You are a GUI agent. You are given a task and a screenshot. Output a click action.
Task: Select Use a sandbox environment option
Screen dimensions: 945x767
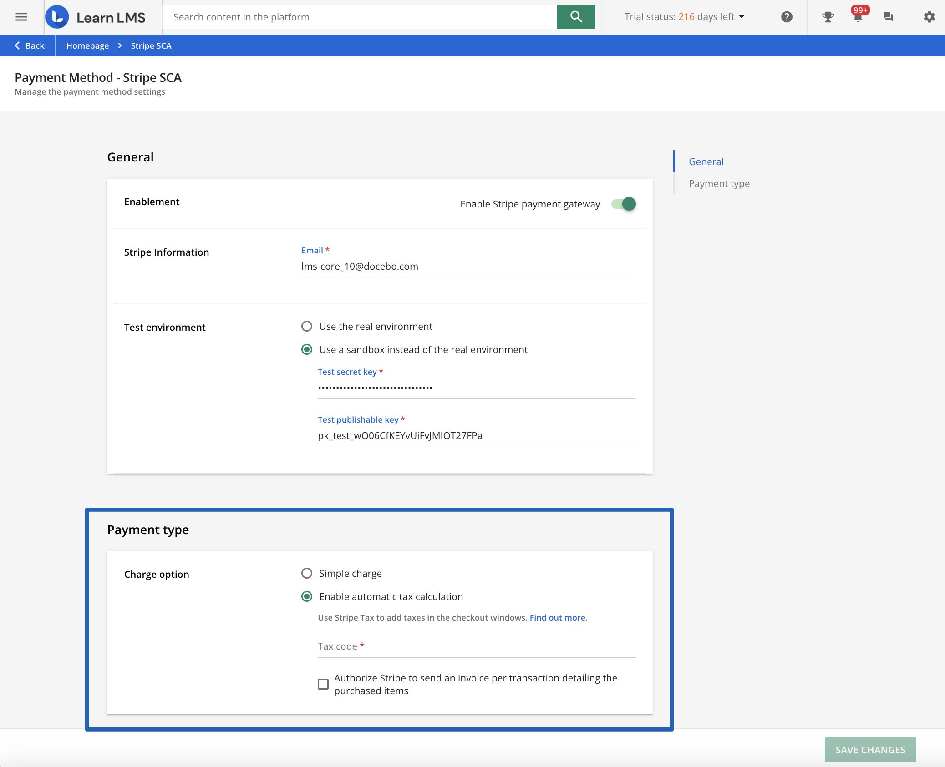307,349
